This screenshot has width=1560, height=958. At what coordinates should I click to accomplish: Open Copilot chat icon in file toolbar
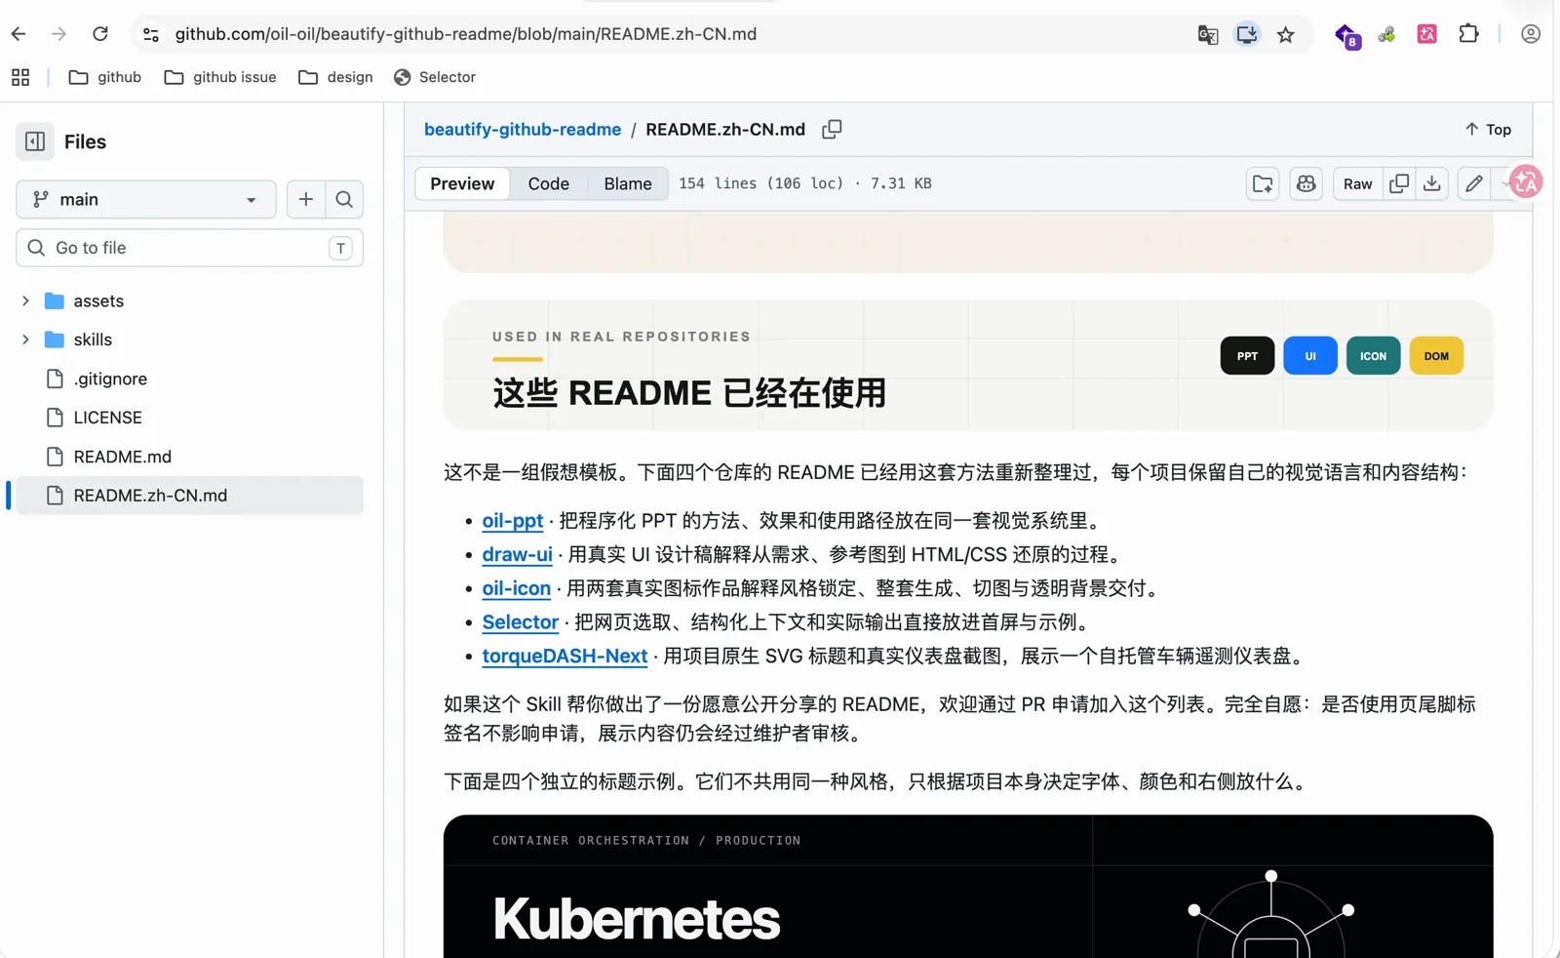[1306, 183]
